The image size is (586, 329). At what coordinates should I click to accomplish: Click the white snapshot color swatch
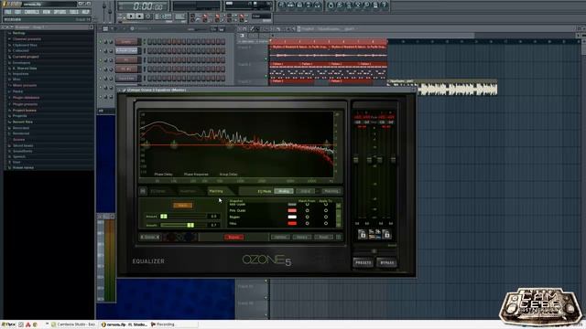pos(292,218)
